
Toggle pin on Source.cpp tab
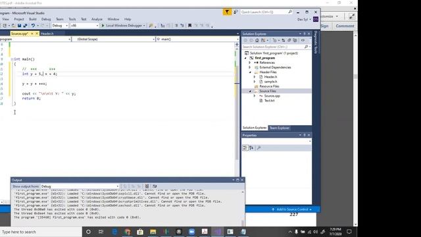(x=32, y=34)
